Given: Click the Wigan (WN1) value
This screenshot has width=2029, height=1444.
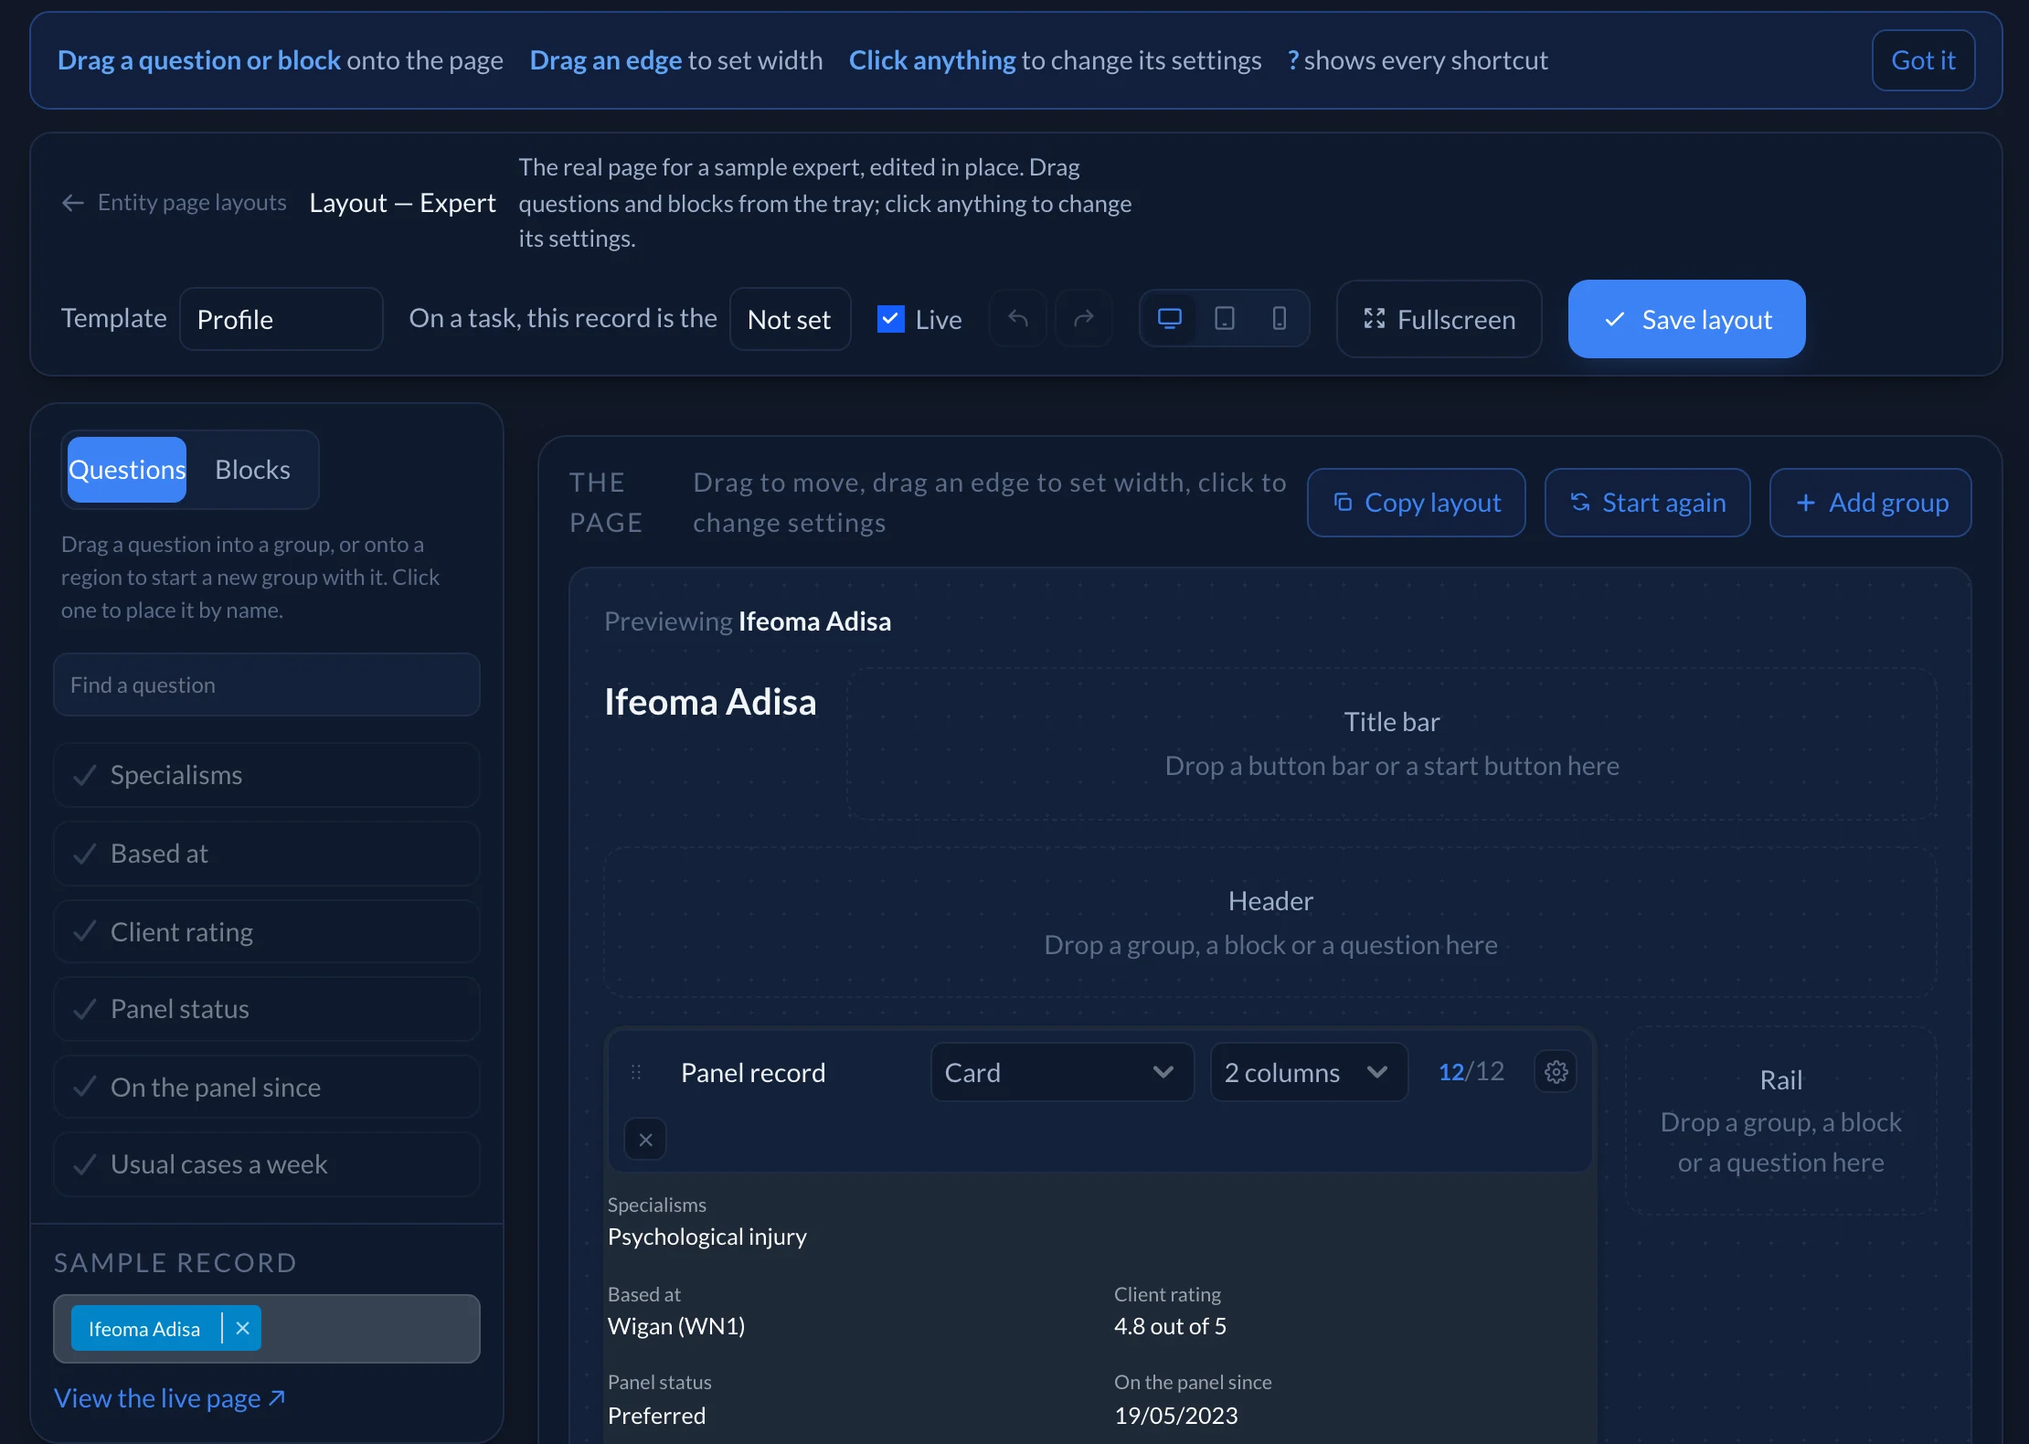Looking at the screenshot, I should (676, 1326).
